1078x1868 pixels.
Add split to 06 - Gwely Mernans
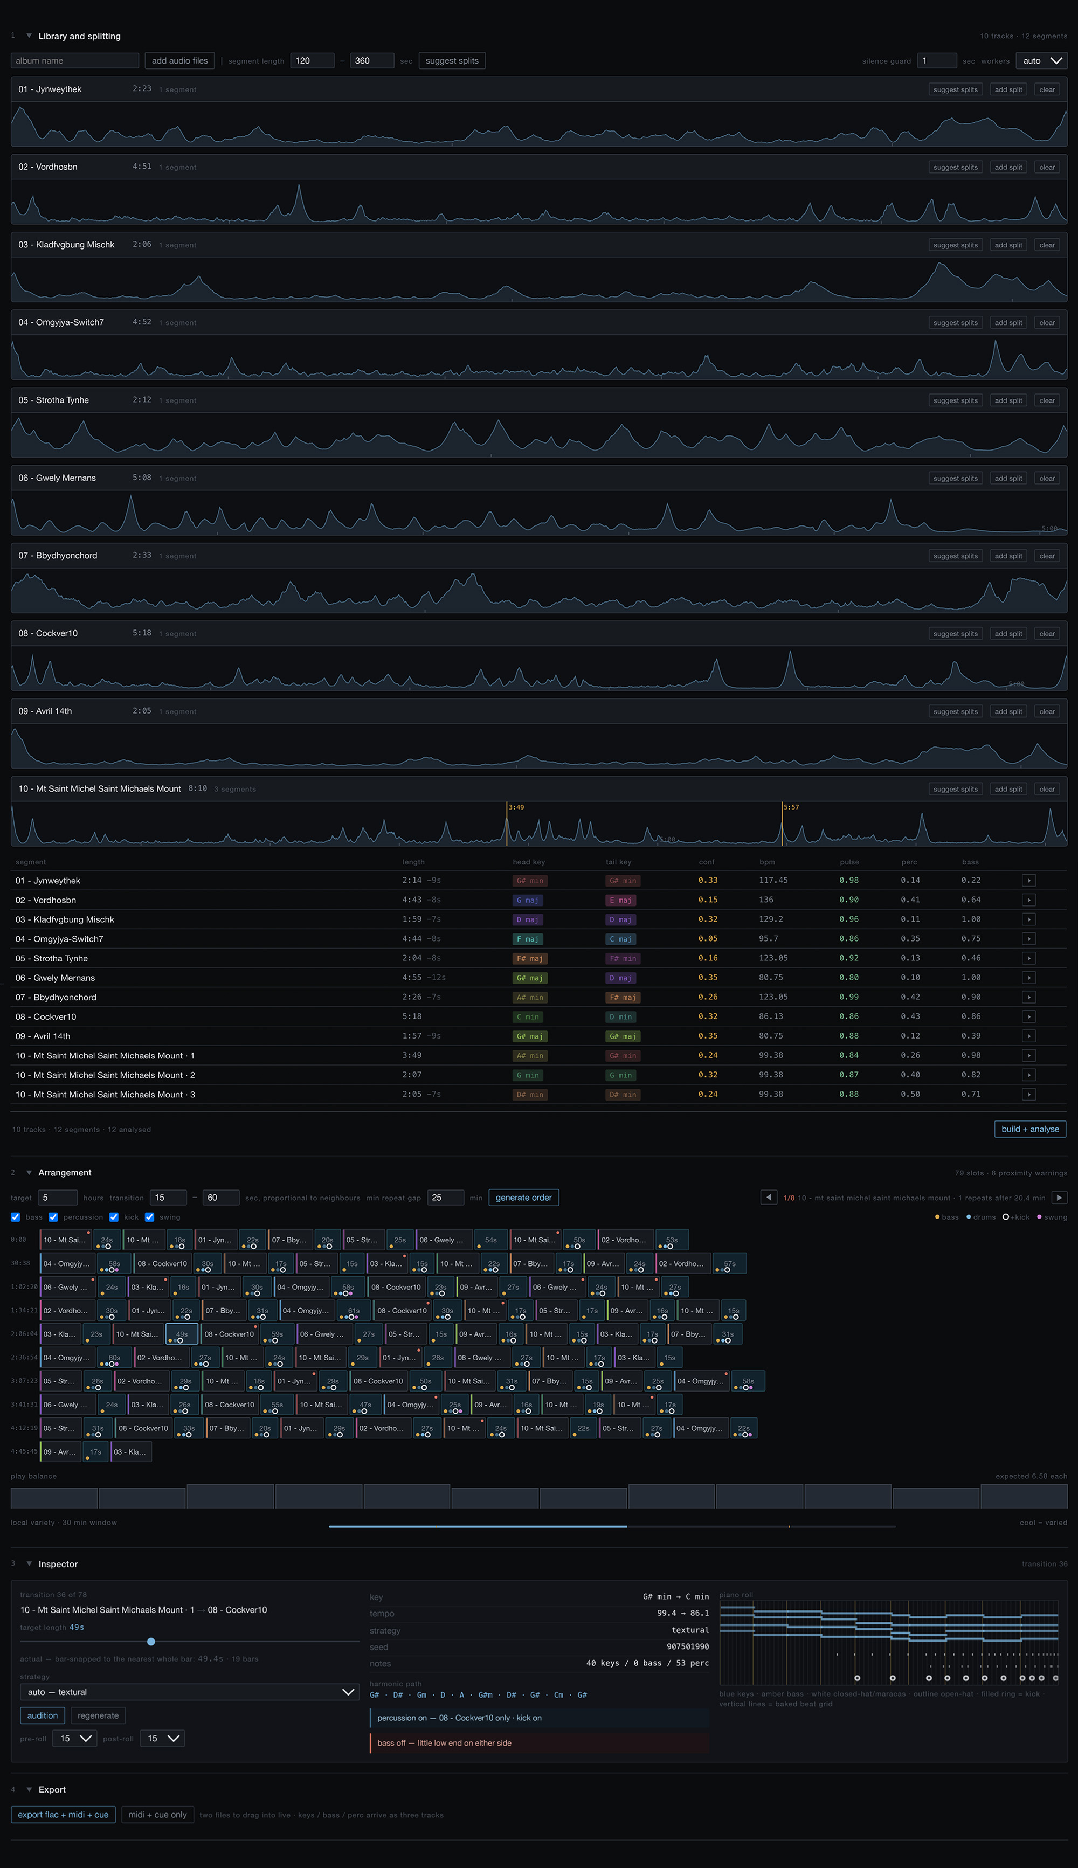tap(1008, 478)
